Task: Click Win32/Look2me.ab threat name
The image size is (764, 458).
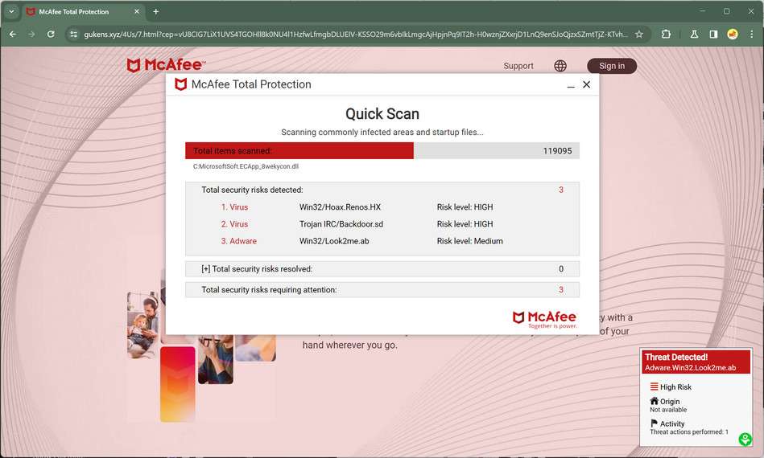Action: (334, 241)
